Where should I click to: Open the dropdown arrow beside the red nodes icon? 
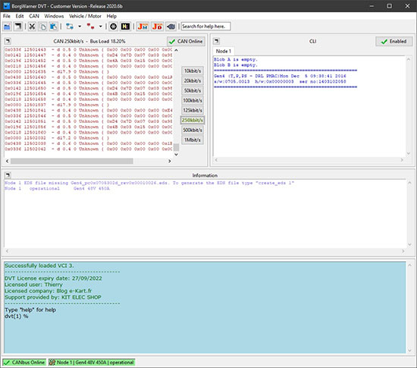pyautogui.click(x=101, y=27)
